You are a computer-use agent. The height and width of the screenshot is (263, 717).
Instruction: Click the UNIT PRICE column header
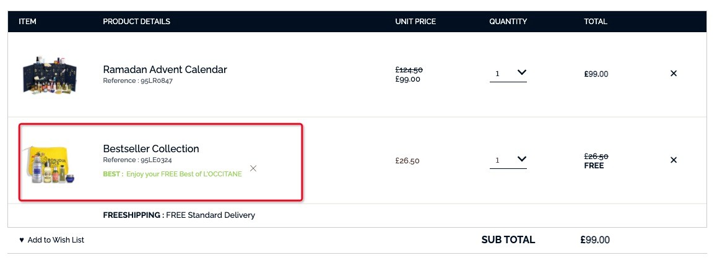pyautogui.click(x=415, y=22)
